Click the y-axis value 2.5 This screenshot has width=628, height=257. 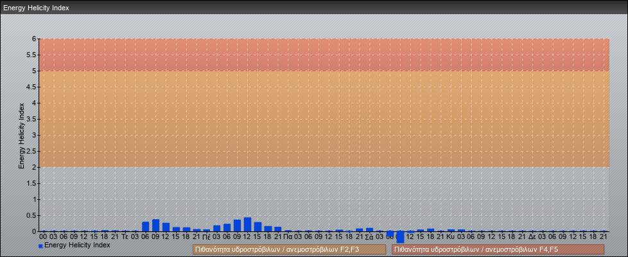(x=31, y=151)
